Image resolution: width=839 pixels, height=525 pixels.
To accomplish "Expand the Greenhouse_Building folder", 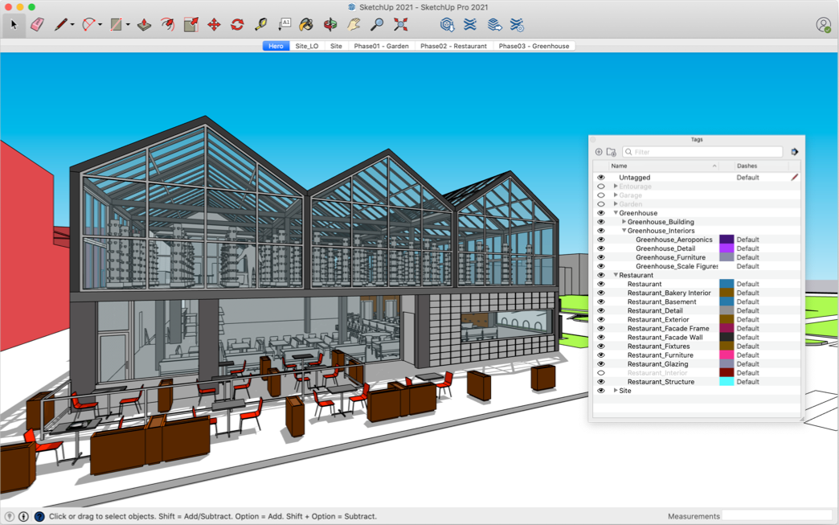I will tap(624, 222).
